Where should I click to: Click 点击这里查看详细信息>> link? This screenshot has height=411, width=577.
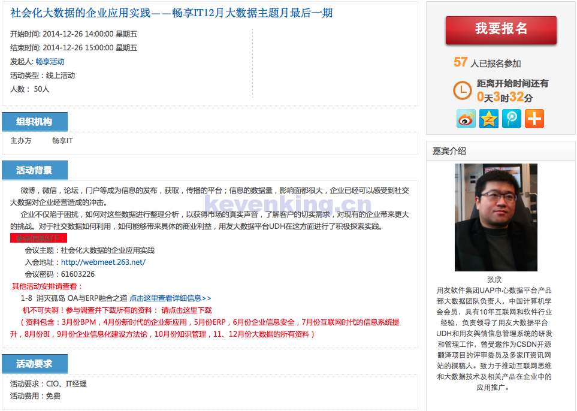[170, 298]
